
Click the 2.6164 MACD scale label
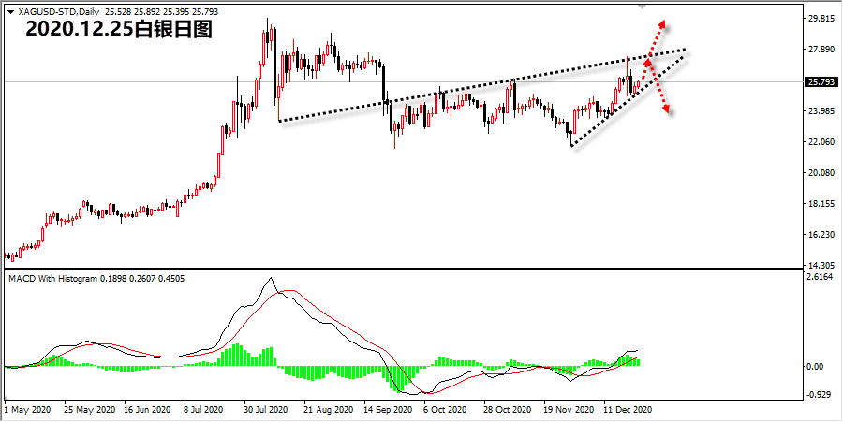coord(821,276)
